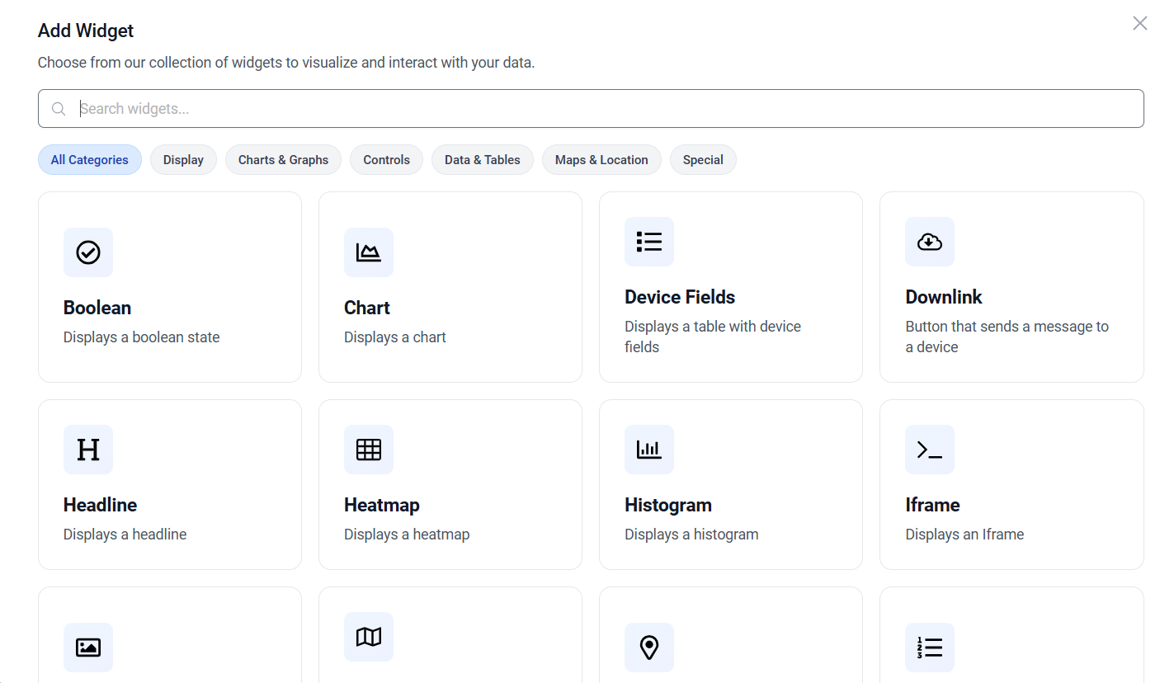Screen dimensions: 1160x683
Task: Select the folded map widget icon
Action: pyautogui.click(x=369, y=637)
